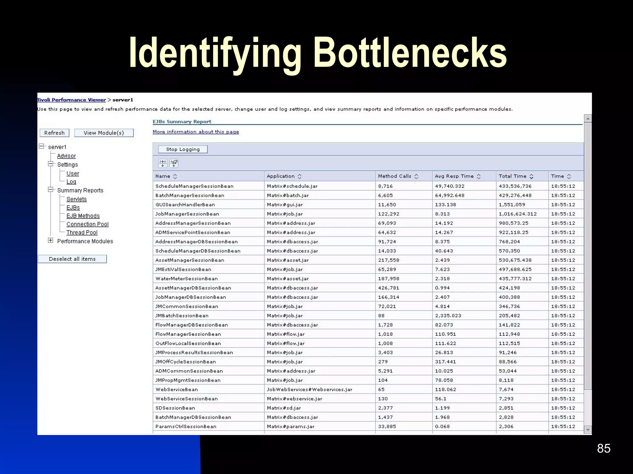Open EJBs summary report
This screenshot has height=474, width=633.
(x=73, y=207)
